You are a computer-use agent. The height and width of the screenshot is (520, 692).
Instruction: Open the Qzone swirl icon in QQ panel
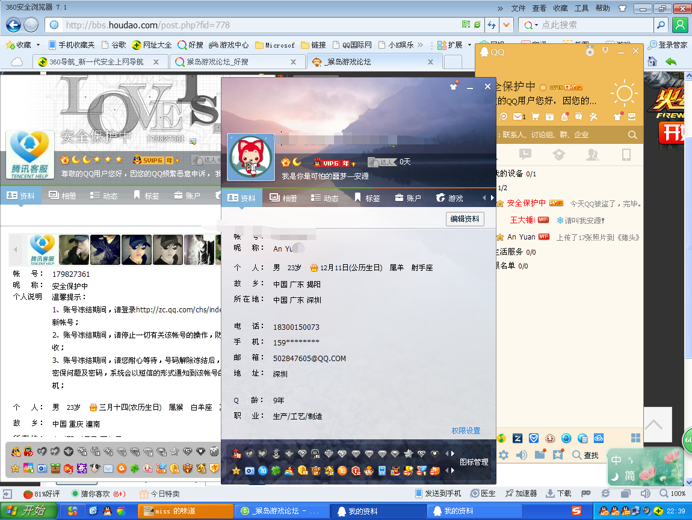coord(503,117)
